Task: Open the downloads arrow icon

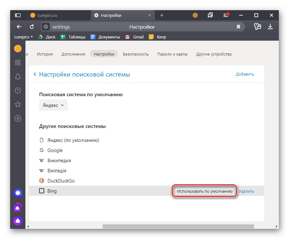Action: pos(270,27)
